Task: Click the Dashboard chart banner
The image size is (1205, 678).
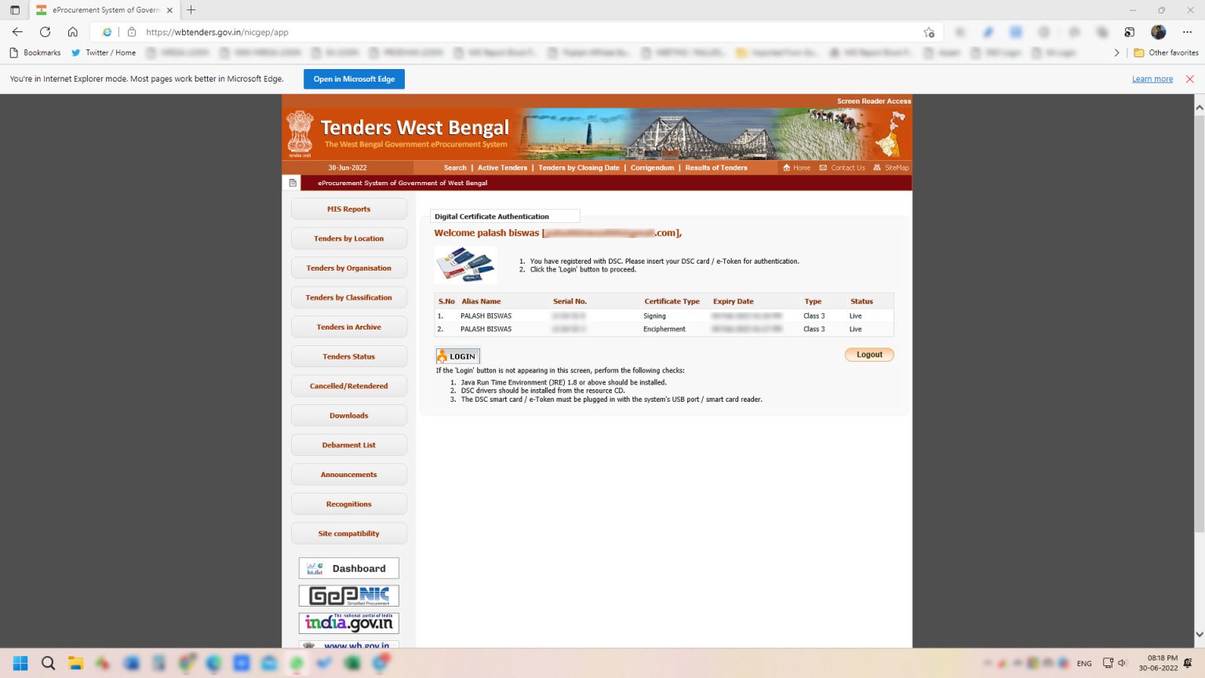Action: click(348, 568)
